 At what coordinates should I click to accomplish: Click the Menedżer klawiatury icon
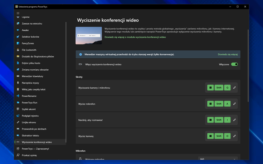click(x=18, y=76)
